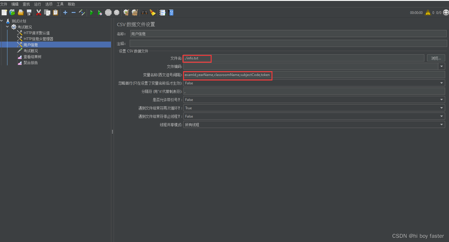This screenshot has width=449, height=242.
Task: Open the 选项 menu
Action: pos(49,4)
